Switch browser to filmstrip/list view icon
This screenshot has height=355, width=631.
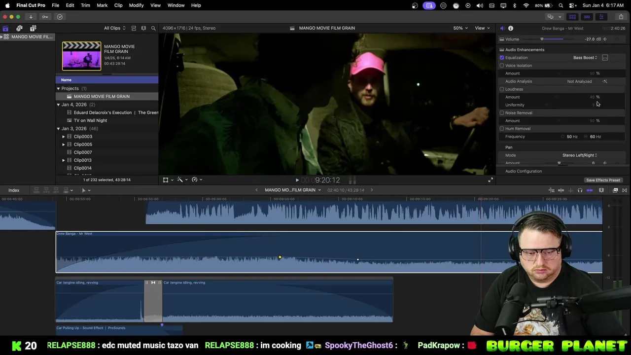click(143, 28)
